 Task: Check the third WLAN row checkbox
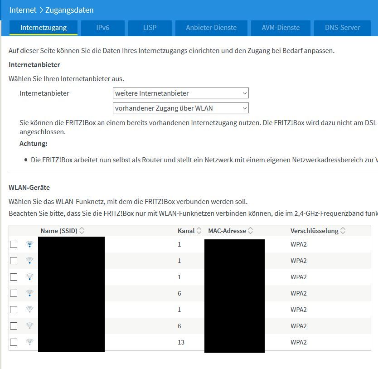coord(14,277)
